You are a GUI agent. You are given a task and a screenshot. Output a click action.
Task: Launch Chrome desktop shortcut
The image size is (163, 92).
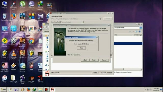click(31, 42)
